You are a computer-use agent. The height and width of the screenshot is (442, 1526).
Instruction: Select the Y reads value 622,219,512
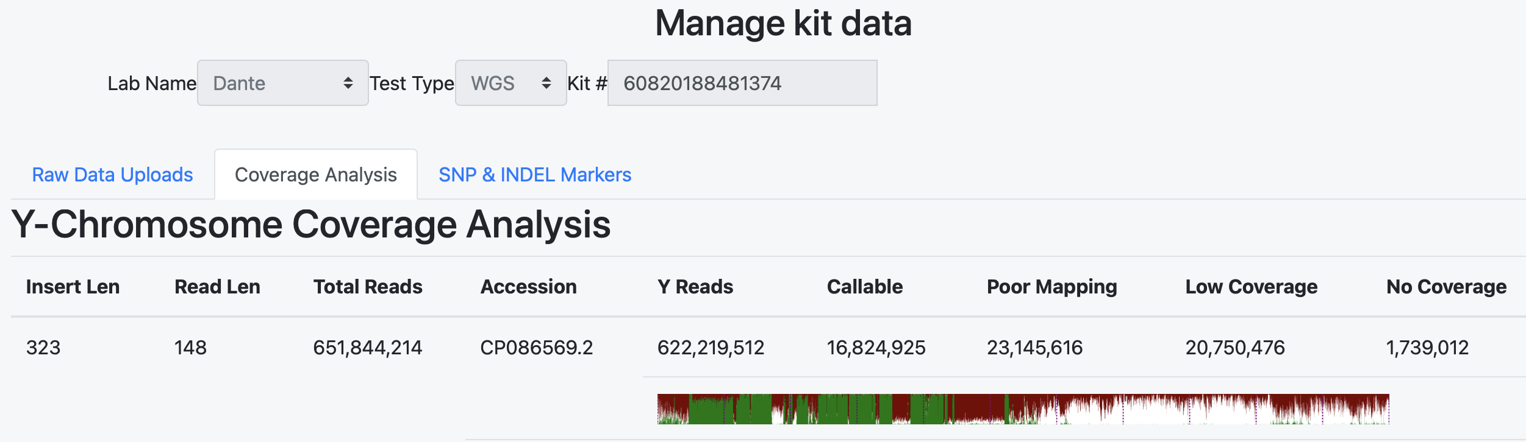point(711,348)
